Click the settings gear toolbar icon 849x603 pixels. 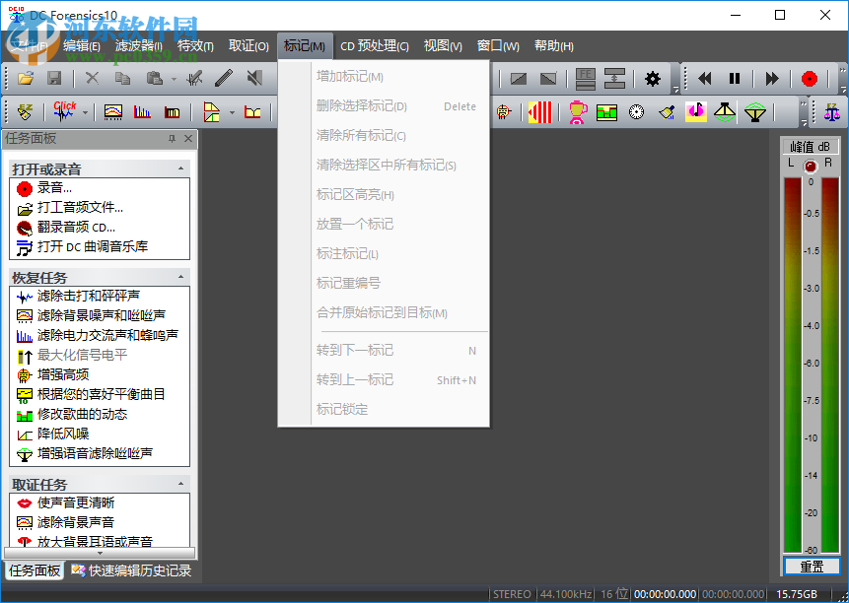click(653, 79)
